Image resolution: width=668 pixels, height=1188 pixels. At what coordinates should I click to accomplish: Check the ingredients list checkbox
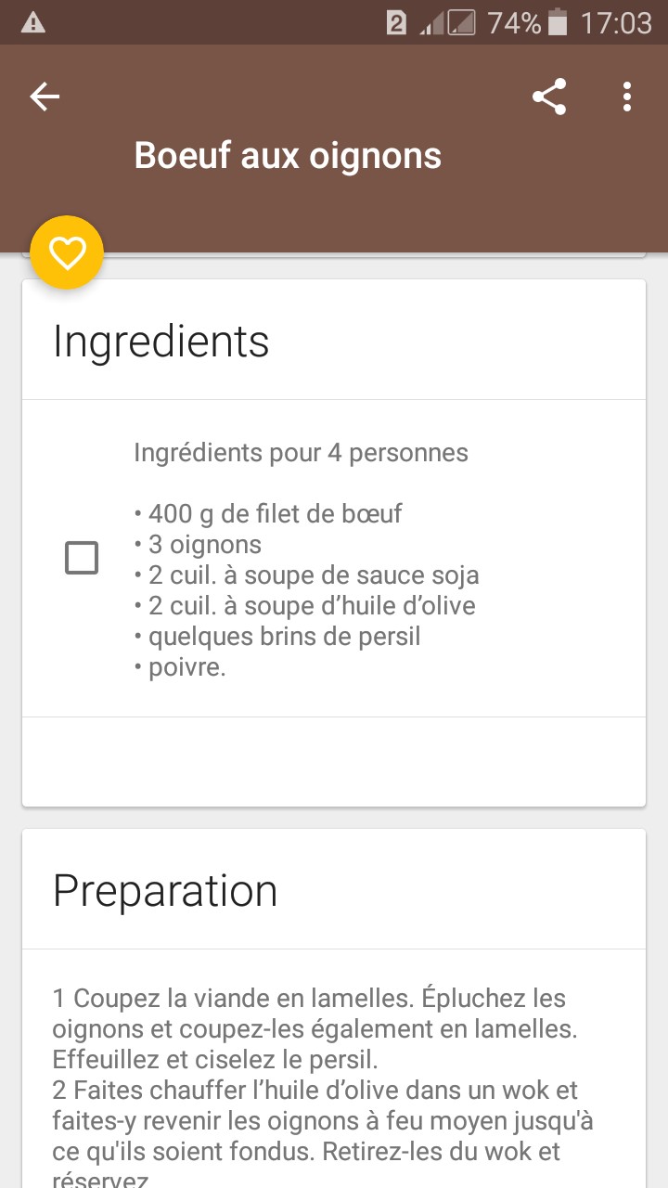click(x=82, y=559)
